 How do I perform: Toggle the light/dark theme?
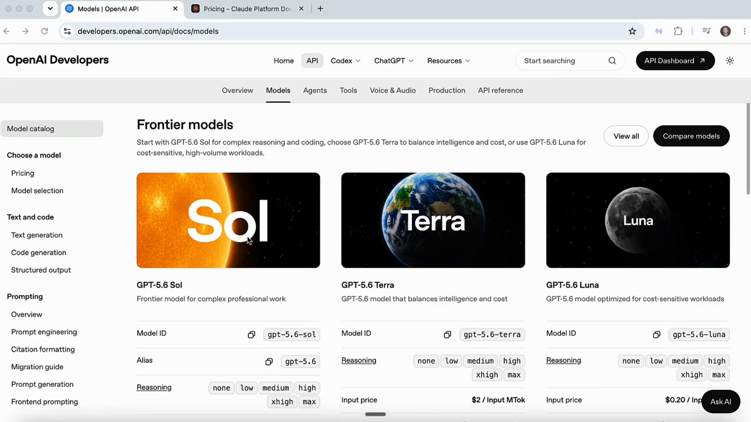coord(730,61)
